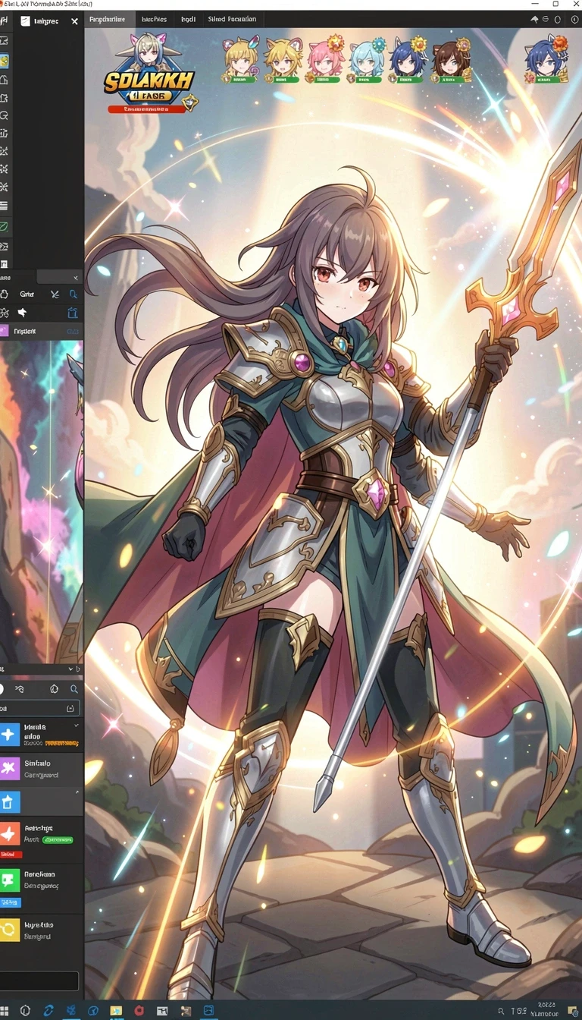582x1020 pixels.
Task: Click the red badge under the orange star item
Action: pos(11,855)
